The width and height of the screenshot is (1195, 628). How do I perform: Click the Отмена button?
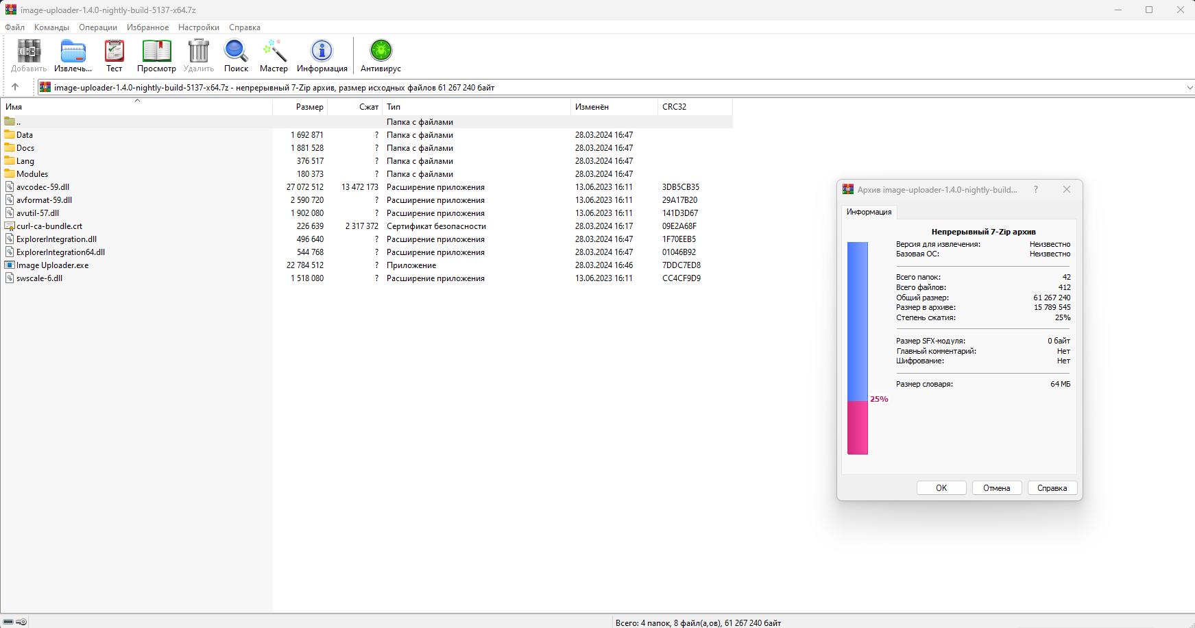click(997, 488)
